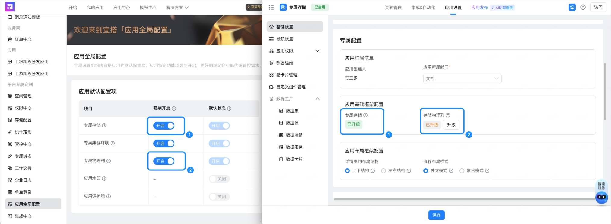Screen dimensions: 611x224
Task: Open the 解决方案 dropdown menu
Action: (177, 8)
